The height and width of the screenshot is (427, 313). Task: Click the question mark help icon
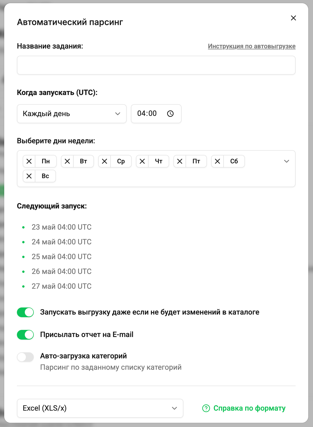click(x=206, y=408)
